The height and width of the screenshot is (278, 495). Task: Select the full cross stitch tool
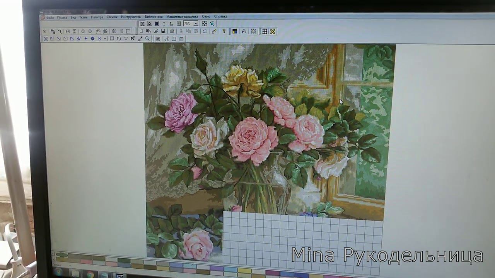(45, 39)
